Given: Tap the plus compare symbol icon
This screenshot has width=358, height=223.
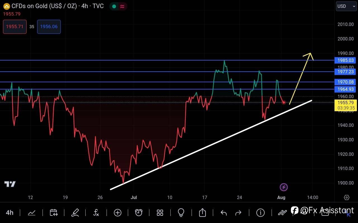Looking at the screenshot, I should 117,213.
